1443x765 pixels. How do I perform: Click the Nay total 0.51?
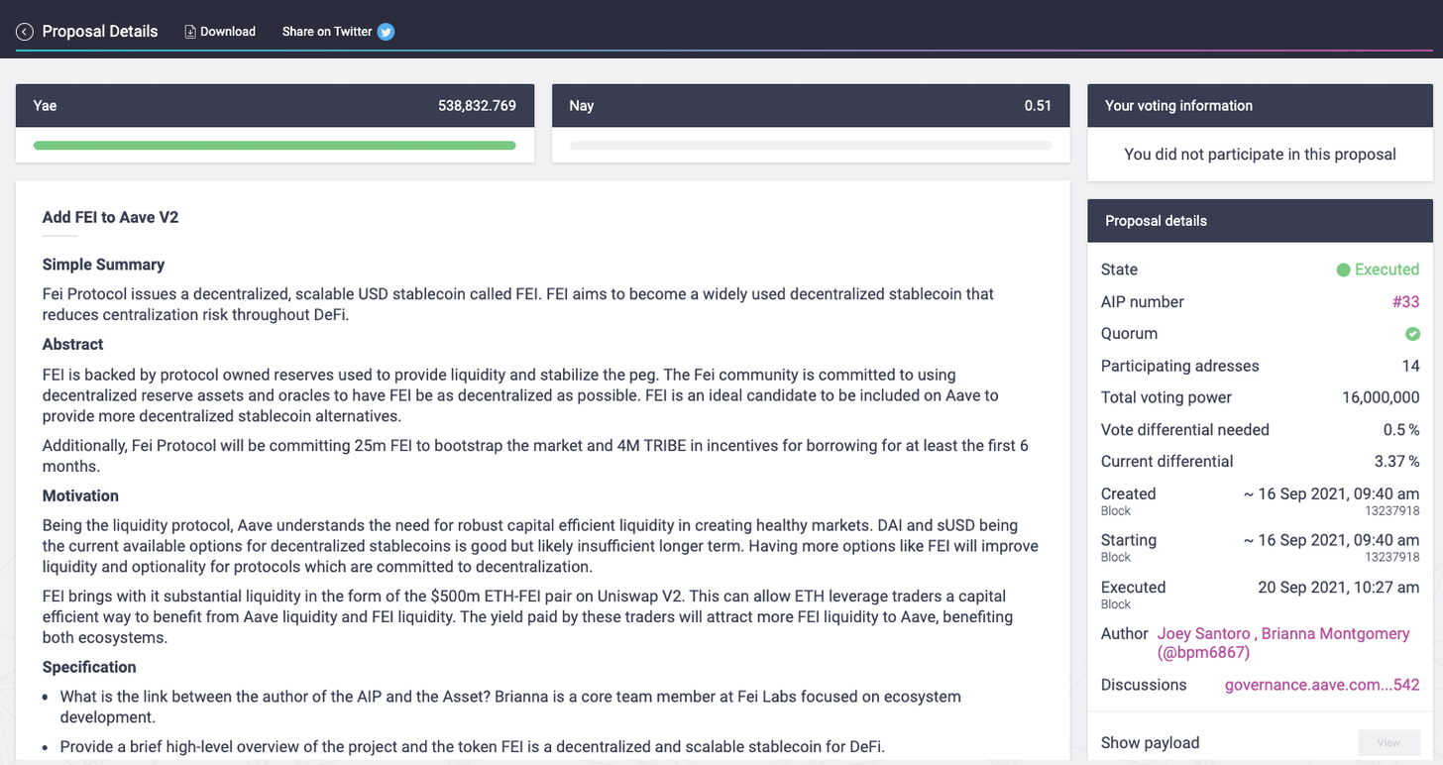pyautogui.click(x=1038, y=106)
